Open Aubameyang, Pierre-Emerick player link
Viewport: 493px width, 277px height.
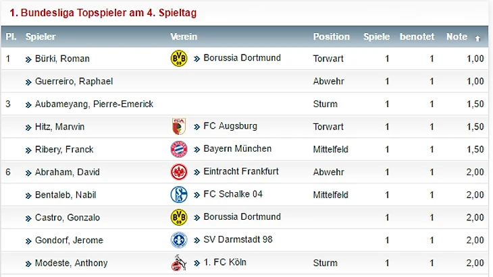94,104
